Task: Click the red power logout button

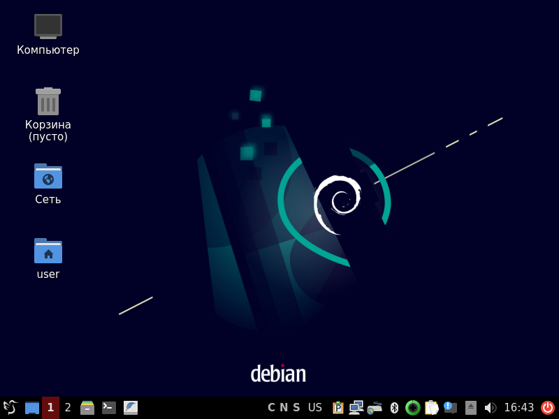Action: (548, 408)
